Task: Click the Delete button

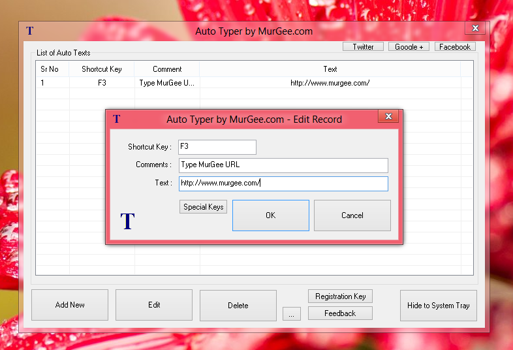Action: pos(238,306)
